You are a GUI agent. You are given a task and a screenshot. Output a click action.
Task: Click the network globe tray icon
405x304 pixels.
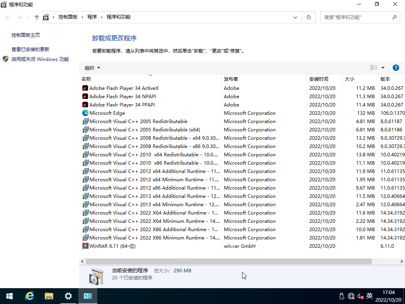point(351,296)
